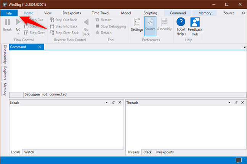Click the Break pause icon
This screenshot has height=164, width=247.
pyautogui.click(x=7, y=22)
